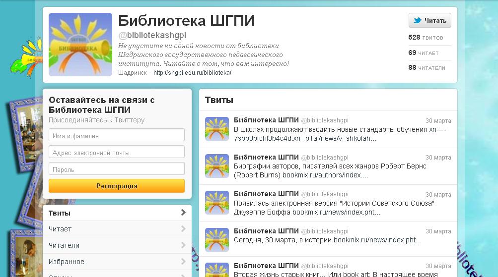
Task: Open the 69 читает counter
Action: pos(424,53)
